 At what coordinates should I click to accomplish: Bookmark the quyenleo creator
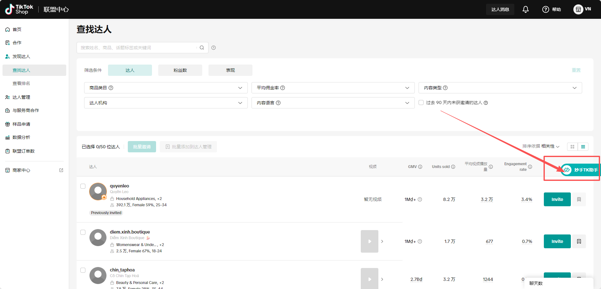579,199
